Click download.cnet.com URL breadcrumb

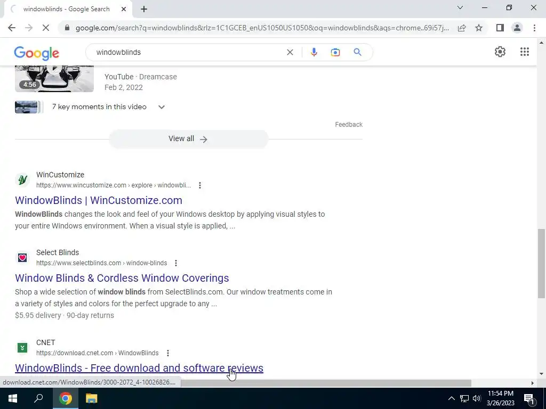(x=97, y=354)
